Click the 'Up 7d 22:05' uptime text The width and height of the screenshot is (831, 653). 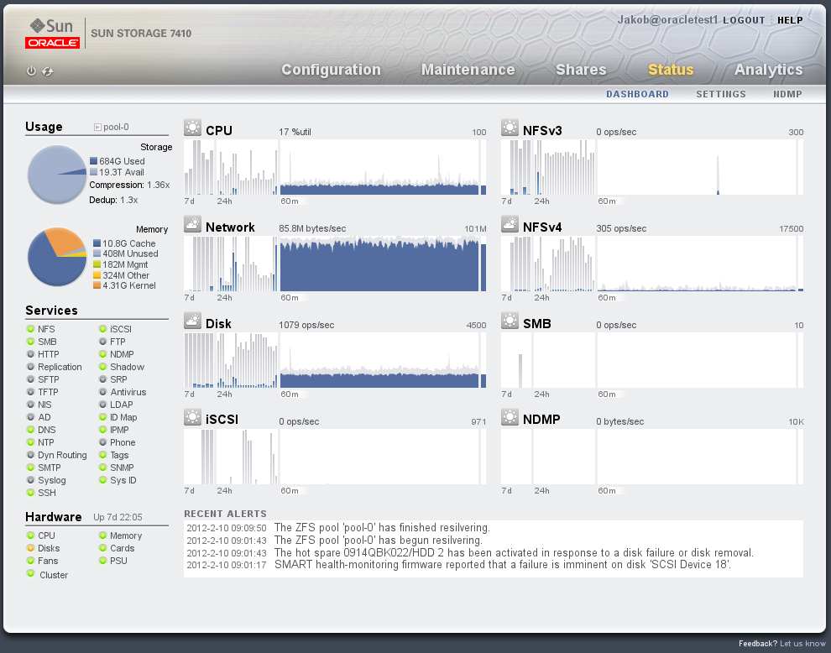[x=118, y=517]
